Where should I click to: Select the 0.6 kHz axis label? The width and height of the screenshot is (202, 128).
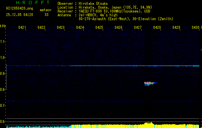3,122
